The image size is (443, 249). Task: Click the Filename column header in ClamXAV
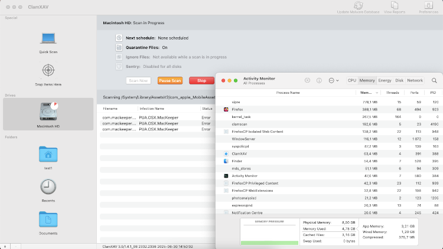pyautogui.click(x=118, y=109)
